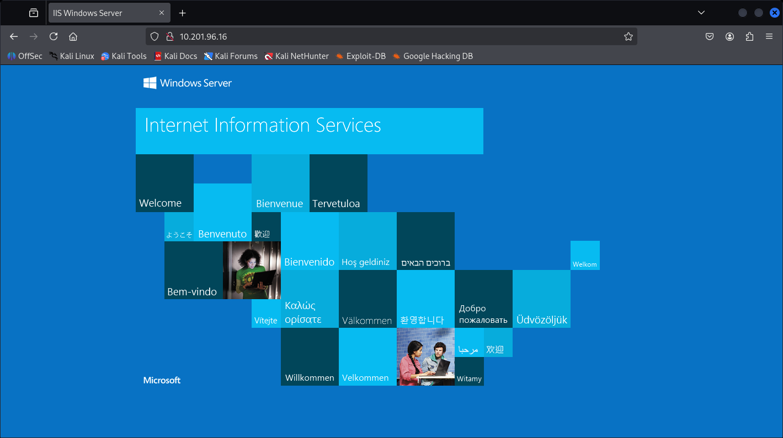Open the OffSec bookmark
This screenshot has height=438, width=783.
(25, 56)
